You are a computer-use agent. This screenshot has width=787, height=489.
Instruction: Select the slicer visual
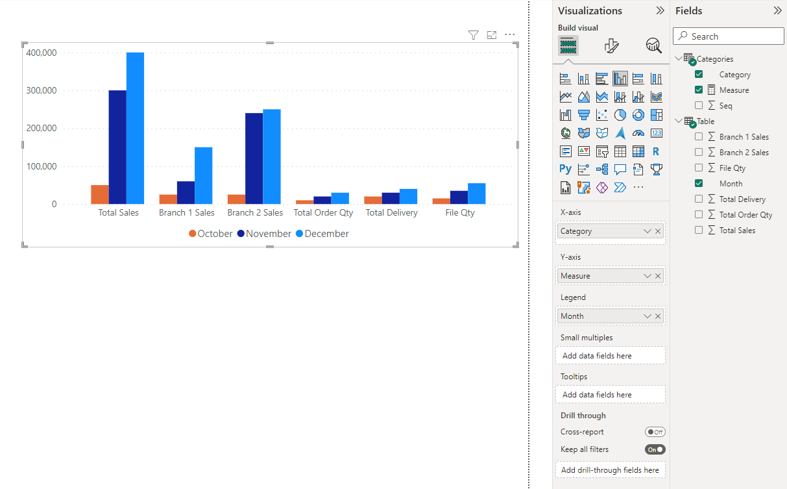point(601,150)
